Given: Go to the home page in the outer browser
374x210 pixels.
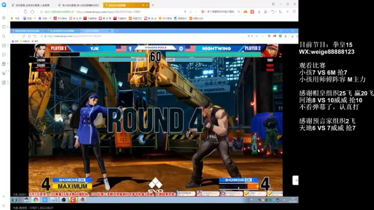Looking at the screenshot, I should (32, 12).
